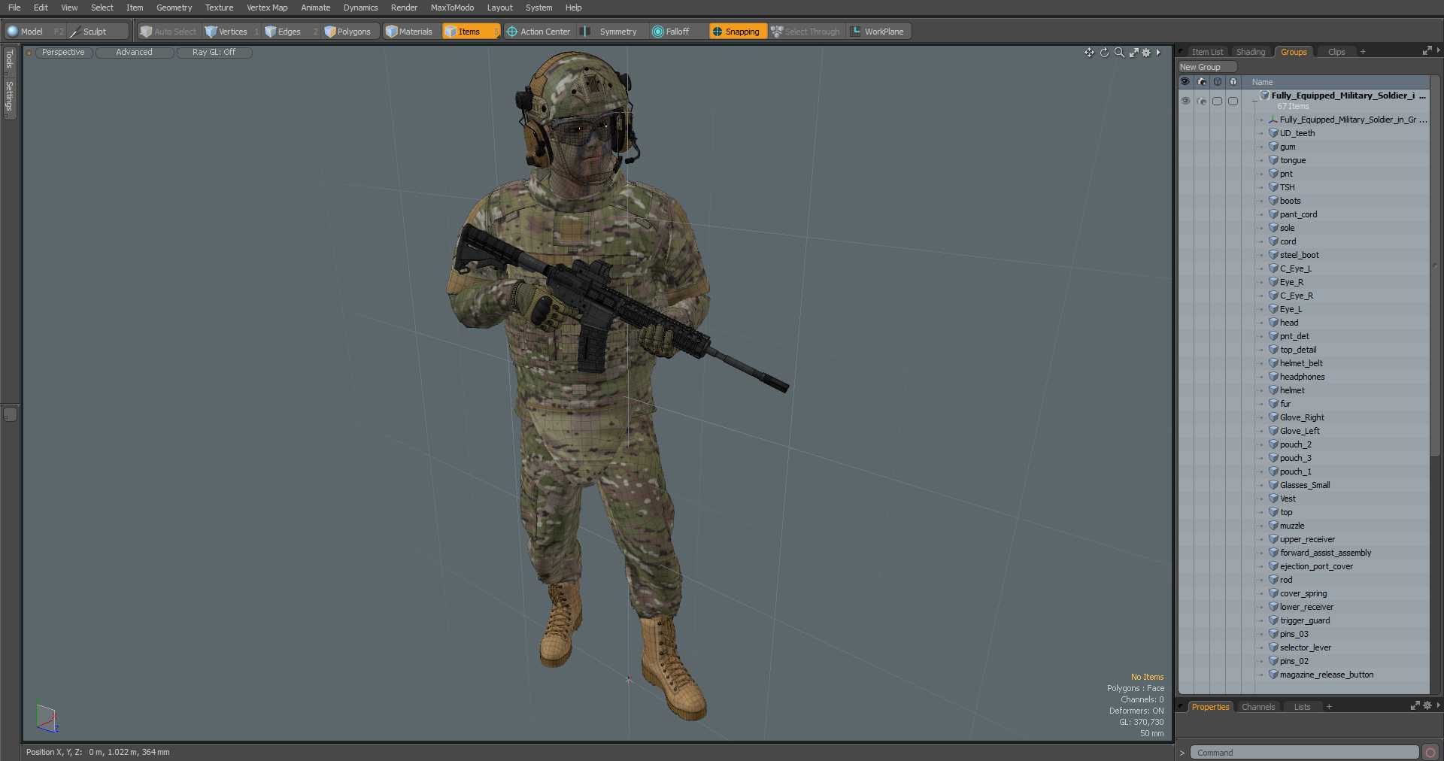The height and width of the screenshot is (761, 1444).
Task: Click the Command input field
Action: [x=1304, y=753]
